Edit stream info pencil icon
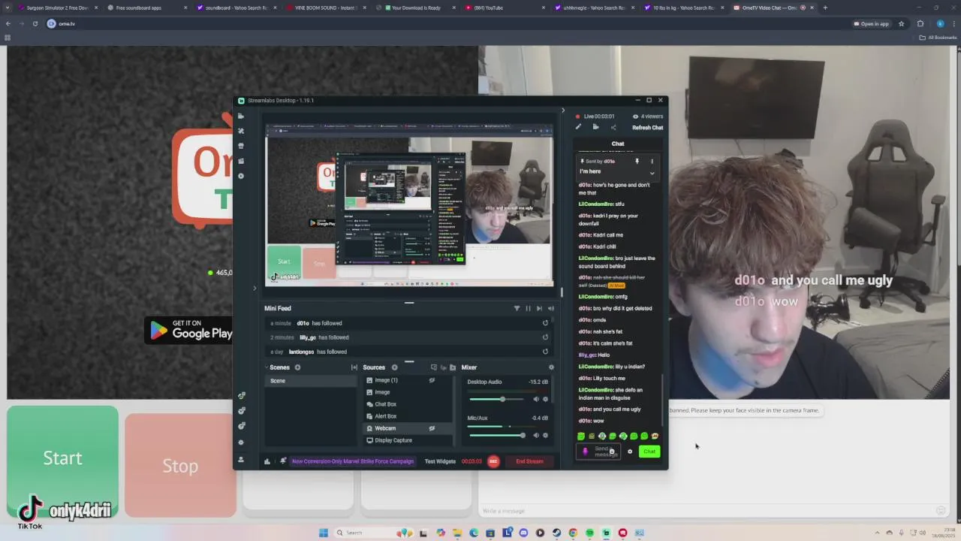Screen dimensions: 961x541 tap(578, 127)
